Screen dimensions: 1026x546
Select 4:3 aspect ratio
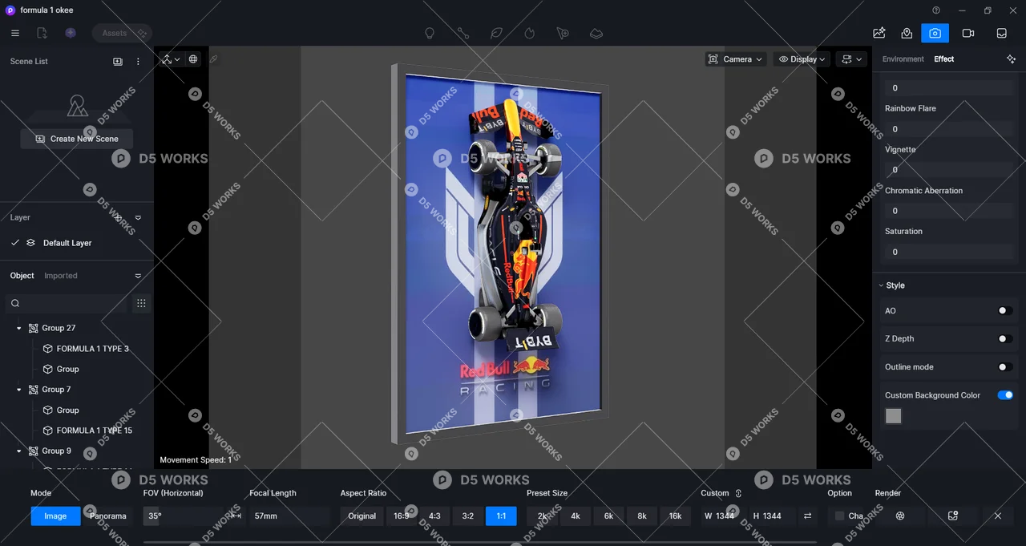coord(434,516)
